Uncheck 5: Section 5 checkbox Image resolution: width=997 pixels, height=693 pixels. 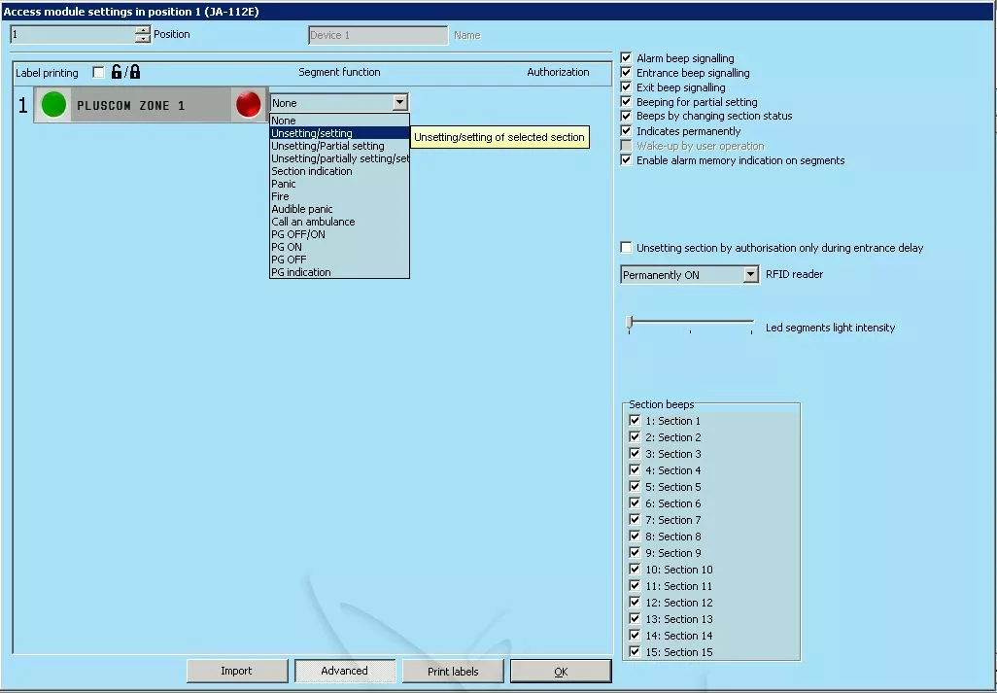click(635, 486)
